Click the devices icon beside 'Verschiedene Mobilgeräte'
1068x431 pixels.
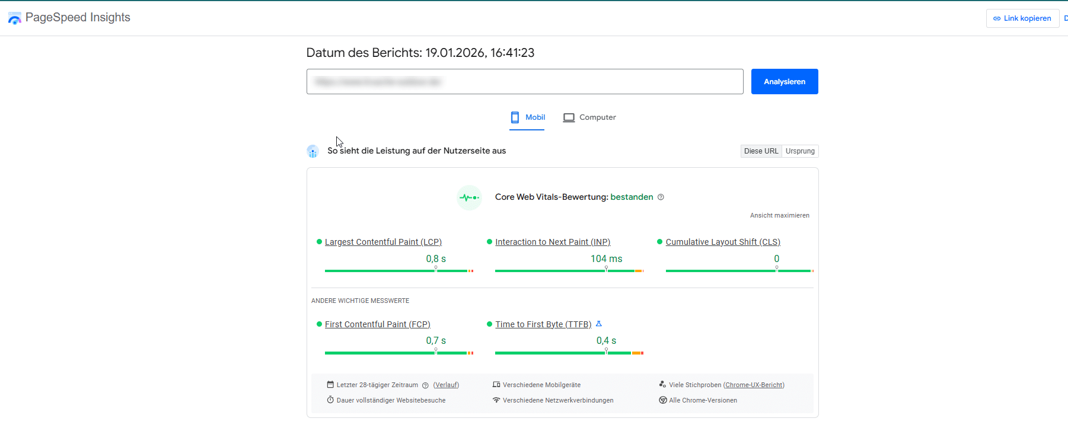[496, 384]
